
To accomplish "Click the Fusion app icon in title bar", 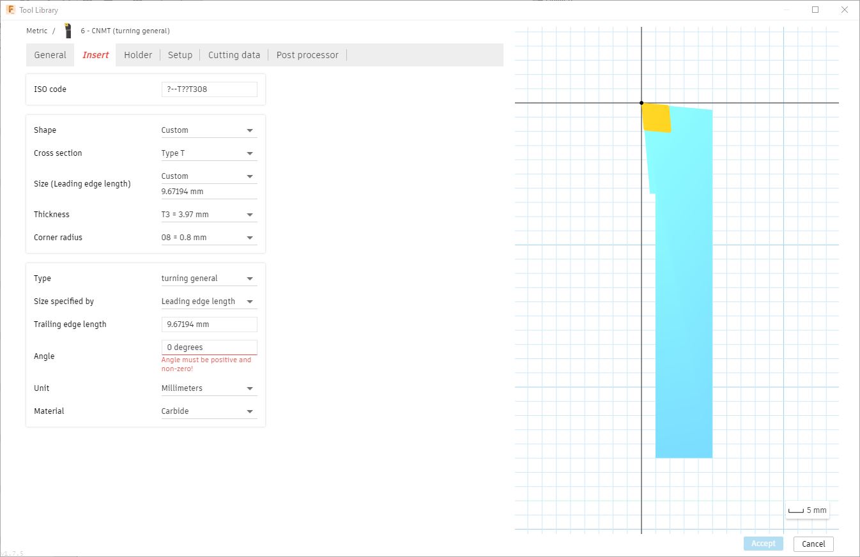I will click(x=11, y=10).
